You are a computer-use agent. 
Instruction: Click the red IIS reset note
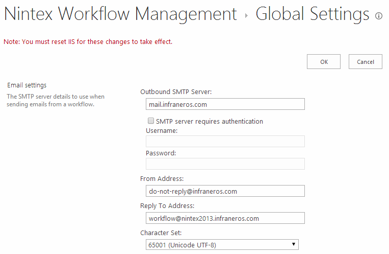point(88,41)
